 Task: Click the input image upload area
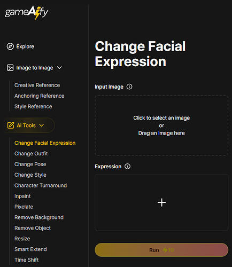tap(161, 125)
